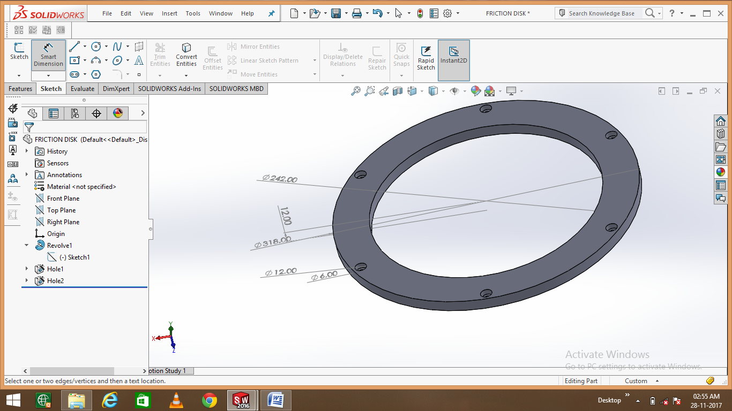Open the PropertyManager tab

pyautogui.click(x=53, y=113)
